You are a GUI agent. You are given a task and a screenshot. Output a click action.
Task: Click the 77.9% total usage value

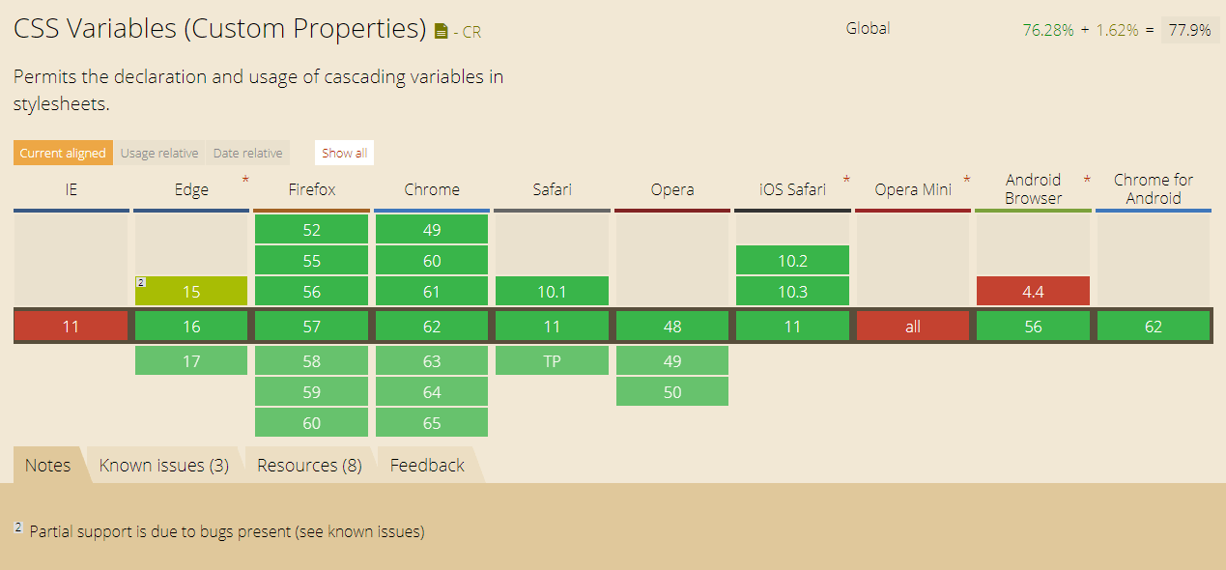click(1190, 30)
